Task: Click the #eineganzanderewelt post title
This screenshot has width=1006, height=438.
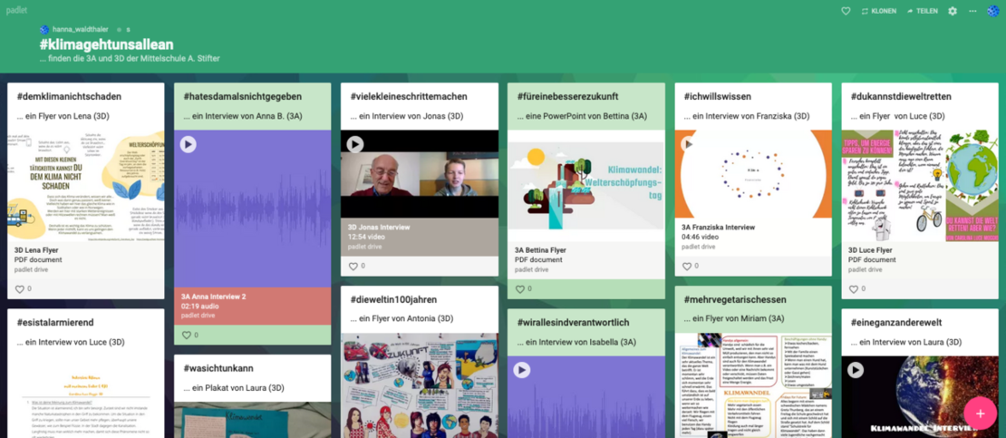Action: [x=896, y=323]
